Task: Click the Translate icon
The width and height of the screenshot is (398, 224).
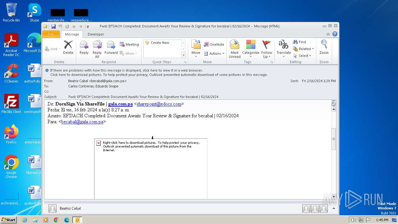Action: coord(284,49)
